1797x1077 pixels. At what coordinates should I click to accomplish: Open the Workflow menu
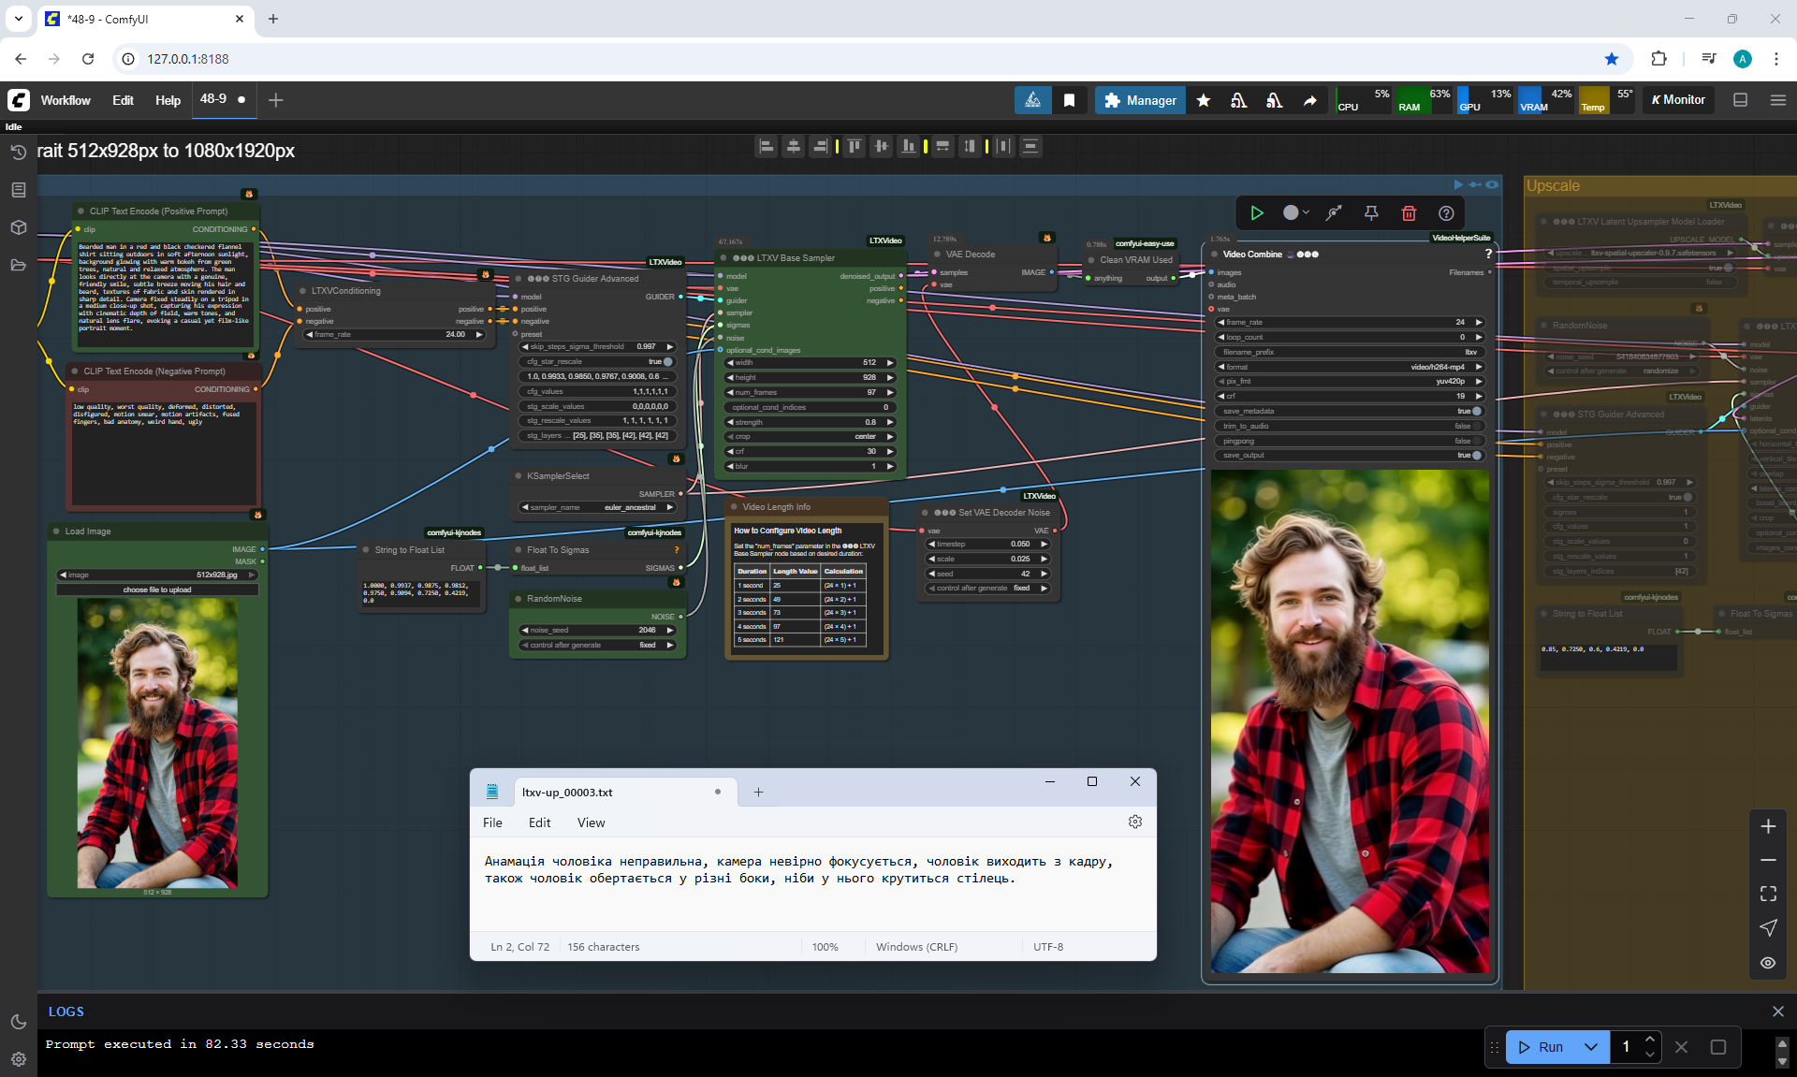(x=66, y=100)
